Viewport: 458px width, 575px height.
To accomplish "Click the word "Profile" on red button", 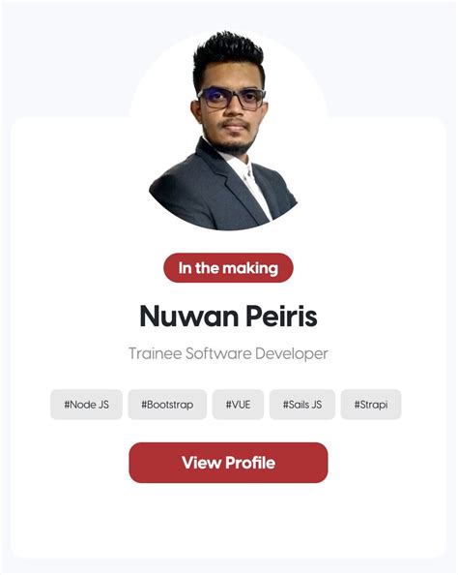I will tap(250, 463).
